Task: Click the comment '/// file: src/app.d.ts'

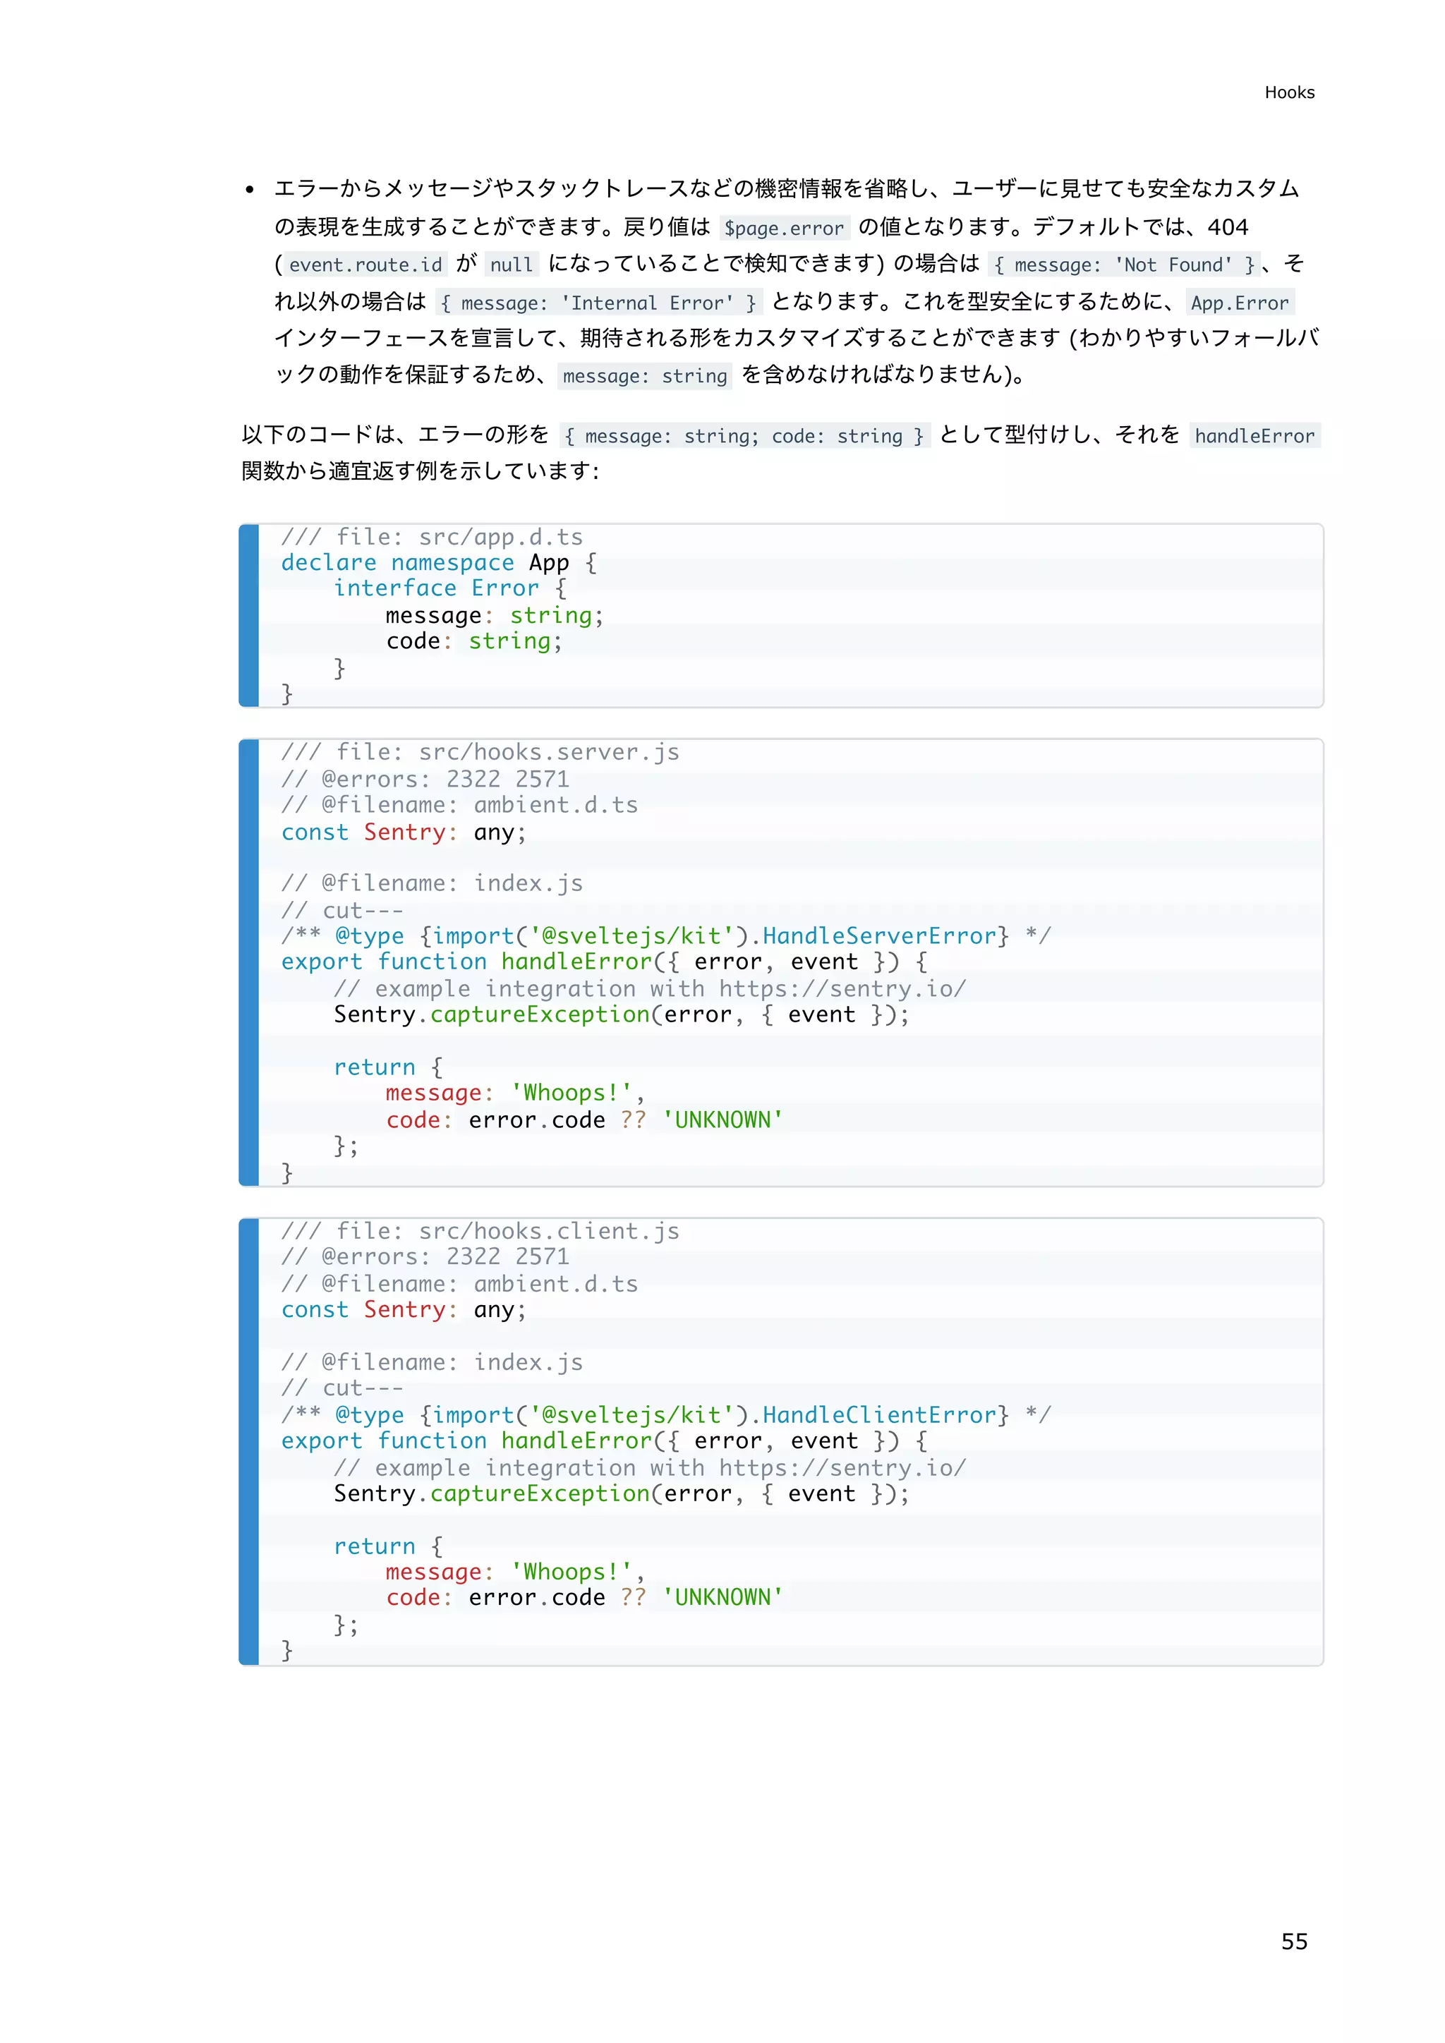Action: [x=433, y=538]
